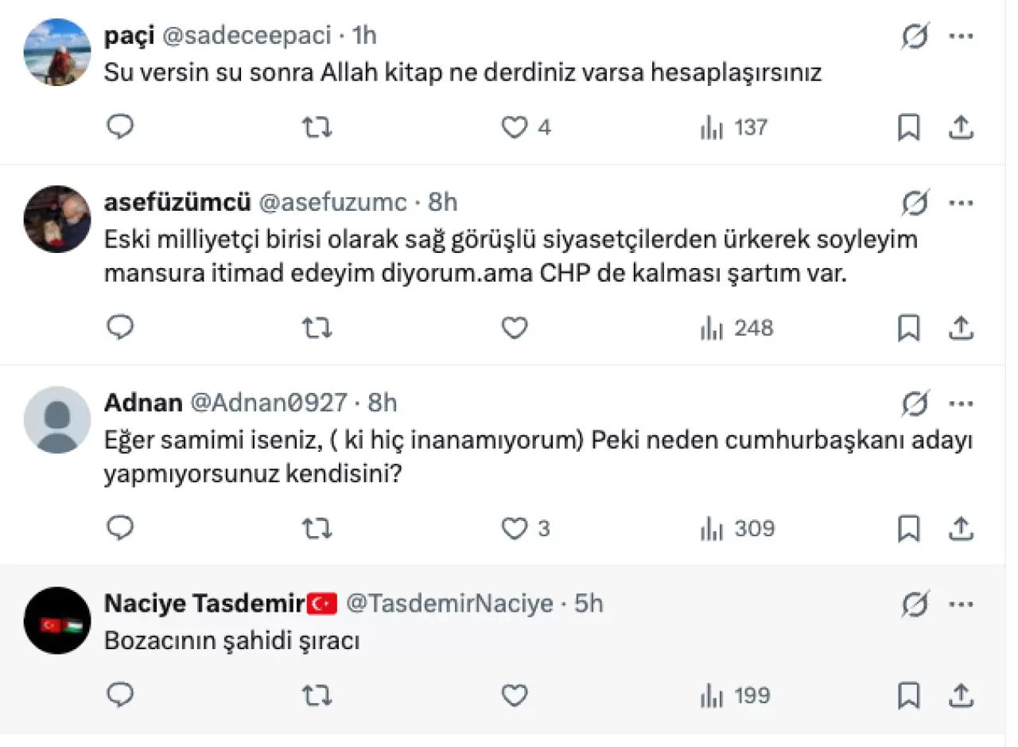Open Grok explain icon on Adnan's tweet
1018x747 pixels.
coord(915,404)
